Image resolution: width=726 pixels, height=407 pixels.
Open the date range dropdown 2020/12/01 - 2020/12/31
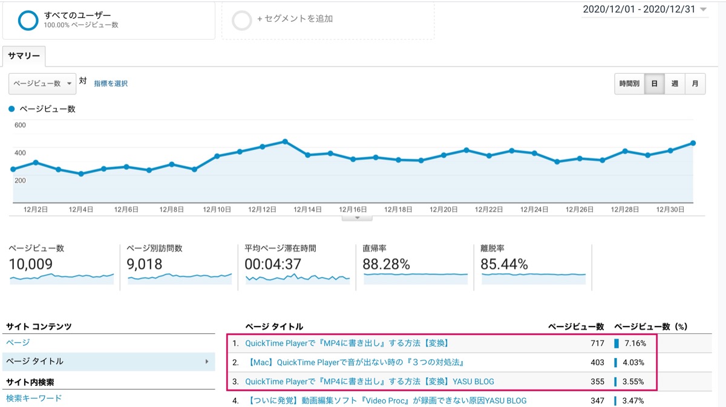[645, 9]
